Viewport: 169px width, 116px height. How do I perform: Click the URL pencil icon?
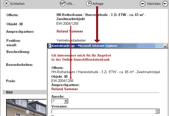click(63, 3)
